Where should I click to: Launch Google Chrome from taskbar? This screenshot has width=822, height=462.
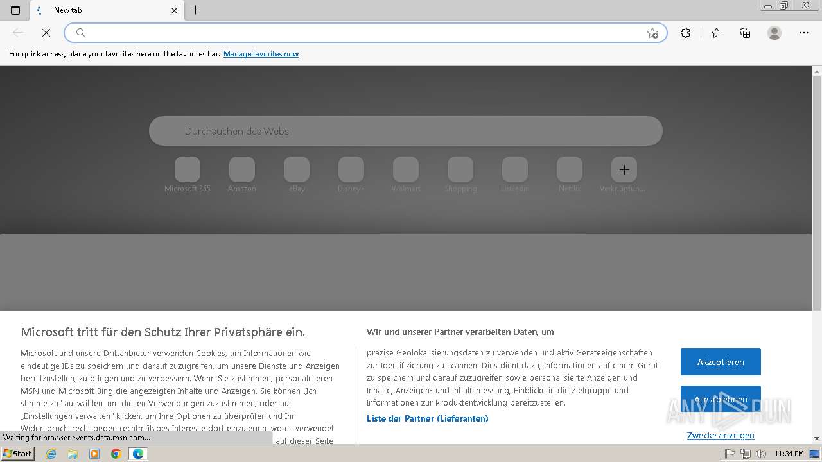point(116,454)
